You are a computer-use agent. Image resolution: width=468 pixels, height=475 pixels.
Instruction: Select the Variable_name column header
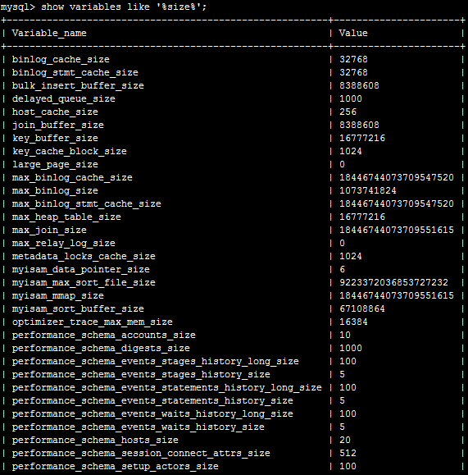click(x=49, y=33)
